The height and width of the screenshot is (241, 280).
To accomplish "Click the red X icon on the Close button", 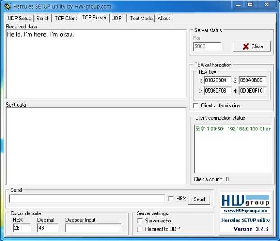I will (x=246, y=46).
